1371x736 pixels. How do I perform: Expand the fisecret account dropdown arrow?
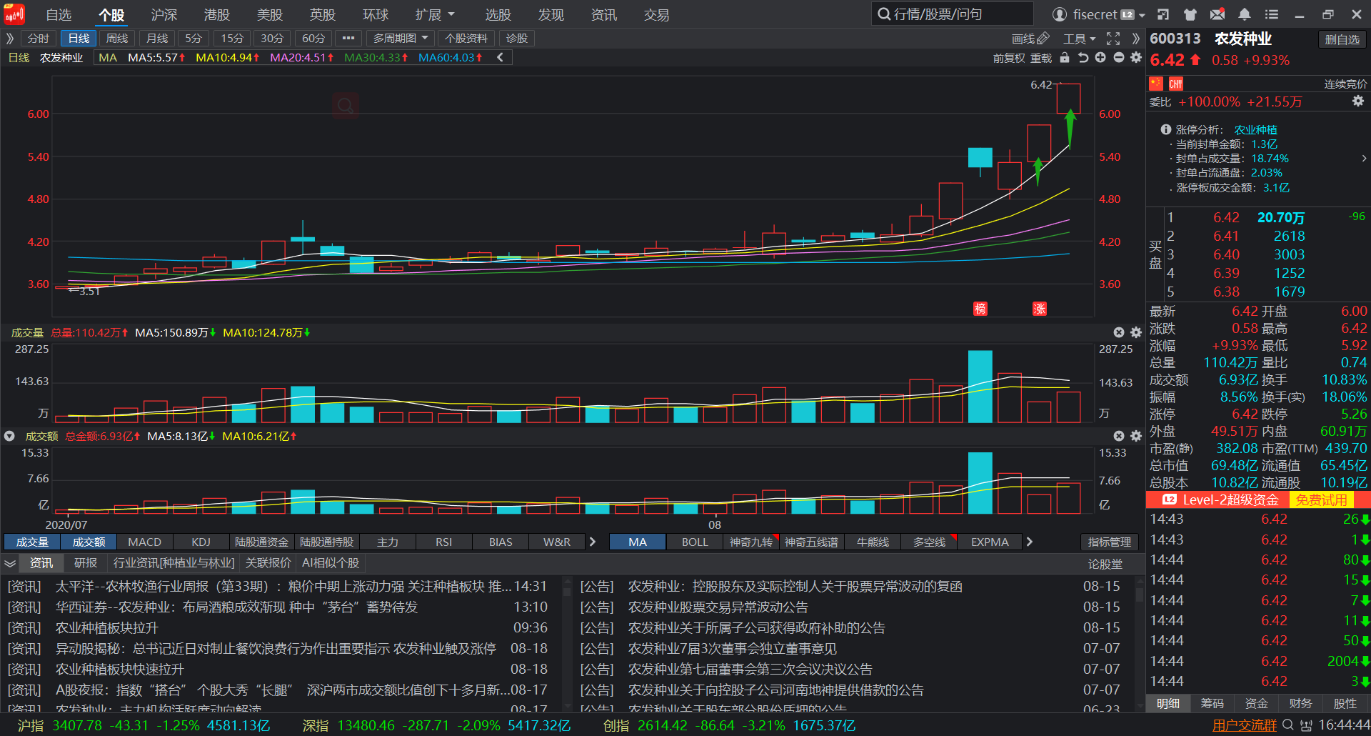[1142, 15]
